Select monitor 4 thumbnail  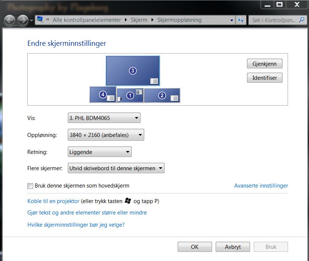[x=103, y=95]
